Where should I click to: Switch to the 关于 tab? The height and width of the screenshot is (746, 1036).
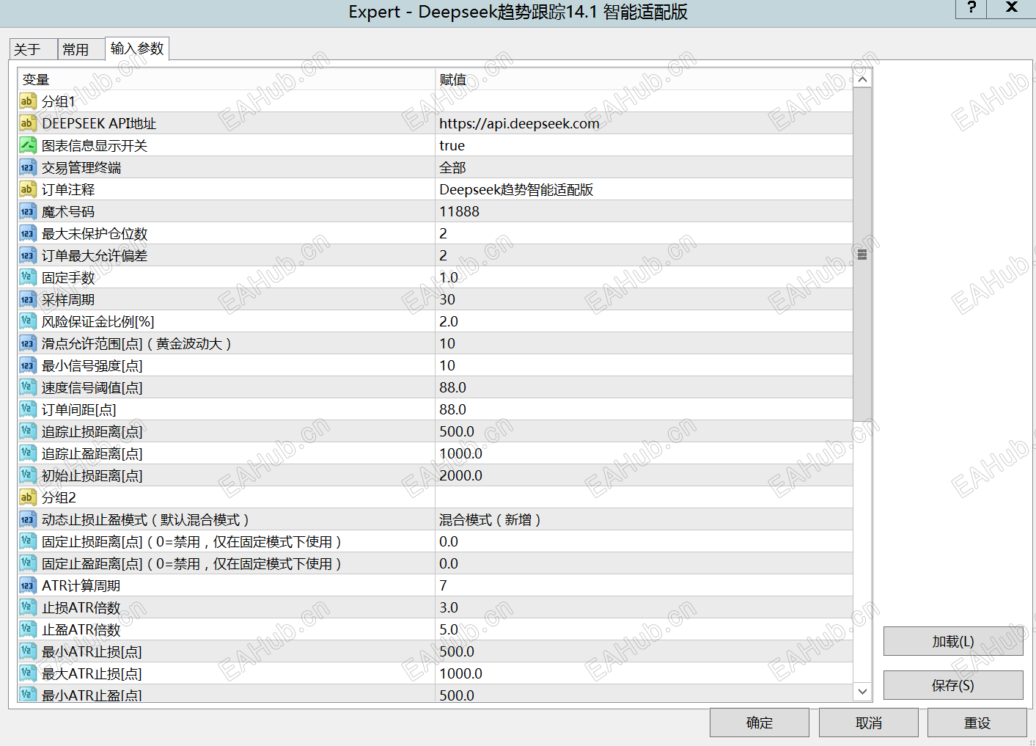(33, 49)
